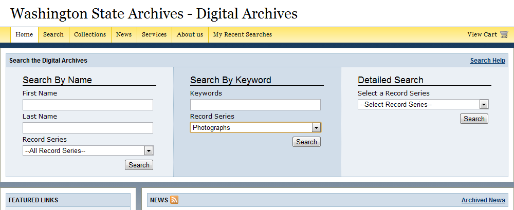
Task: Click the First Name input field
Action: (x=88, y=105)
